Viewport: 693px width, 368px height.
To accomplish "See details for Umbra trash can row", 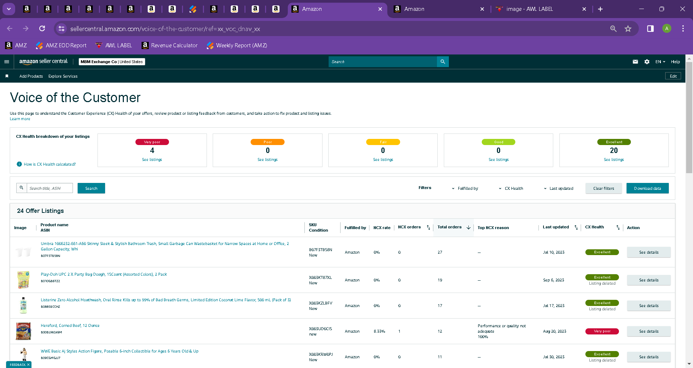I will 649,252.
